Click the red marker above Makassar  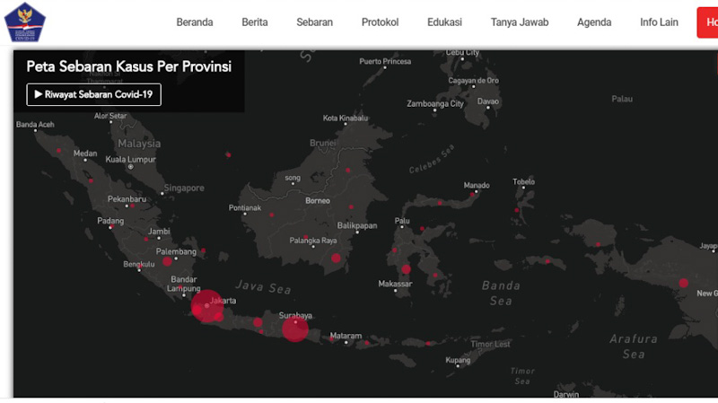pos(406,269)
